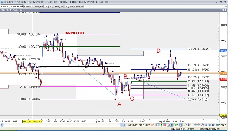
Task: Open the BID price type dropdown
Action: click(x=147, y=125)
